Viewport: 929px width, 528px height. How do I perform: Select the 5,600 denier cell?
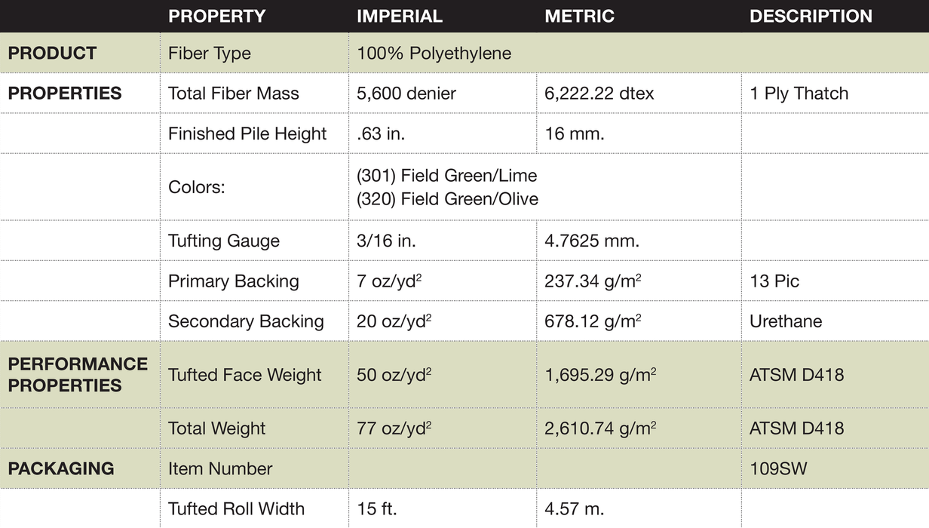point(406,94)
